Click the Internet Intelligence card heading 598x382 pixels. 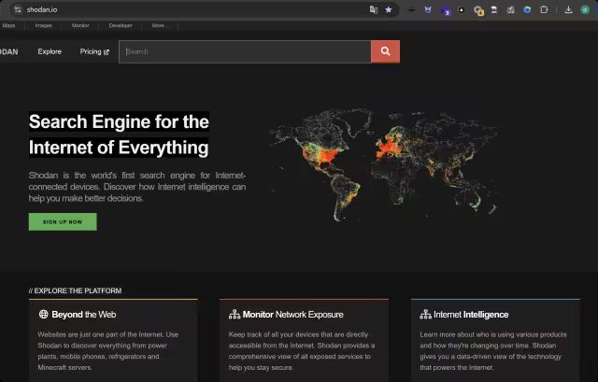click(471, 315)
